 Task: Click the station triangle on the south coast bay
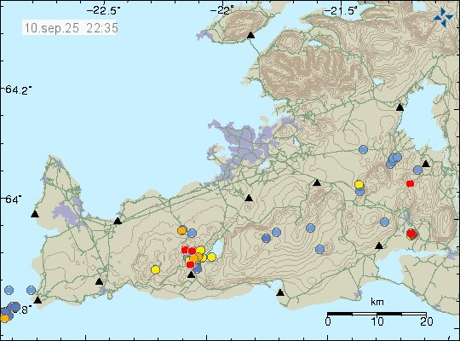(x=280, y=292)
